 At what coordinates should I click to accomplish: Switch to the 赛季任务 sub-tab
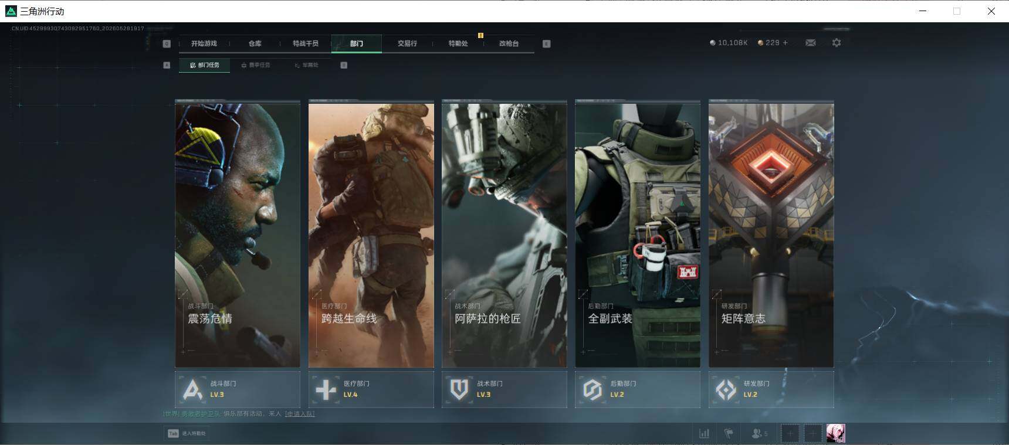255,65
